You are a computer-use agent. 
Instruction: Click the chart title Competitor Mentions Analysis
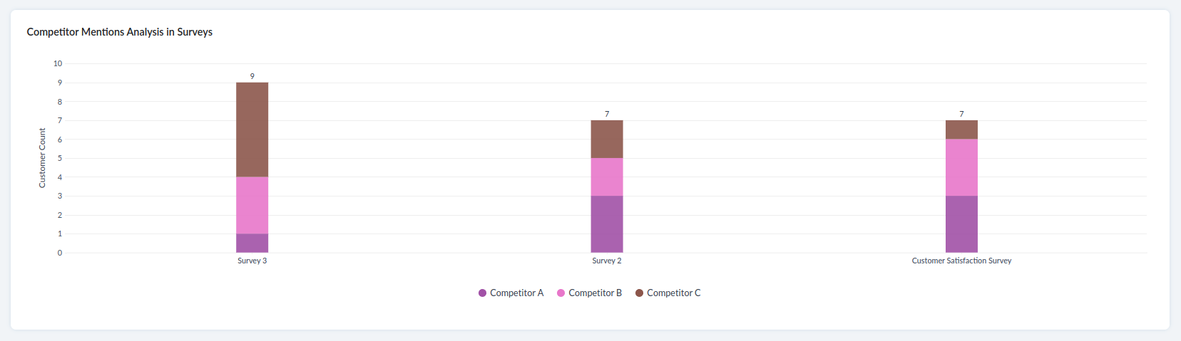click(x=120, y=32)
